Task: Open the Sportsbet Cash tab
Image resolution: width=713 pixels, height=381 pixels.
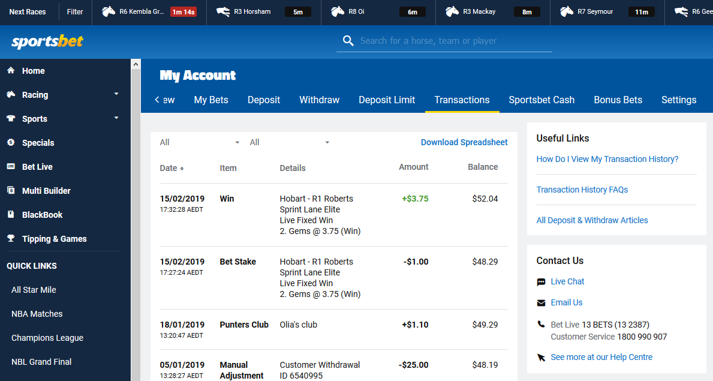Action: tap(541, 100)
